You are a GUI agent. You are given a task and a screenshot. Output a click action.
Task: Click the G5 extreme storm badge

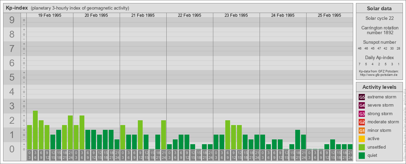click(362, 97)
